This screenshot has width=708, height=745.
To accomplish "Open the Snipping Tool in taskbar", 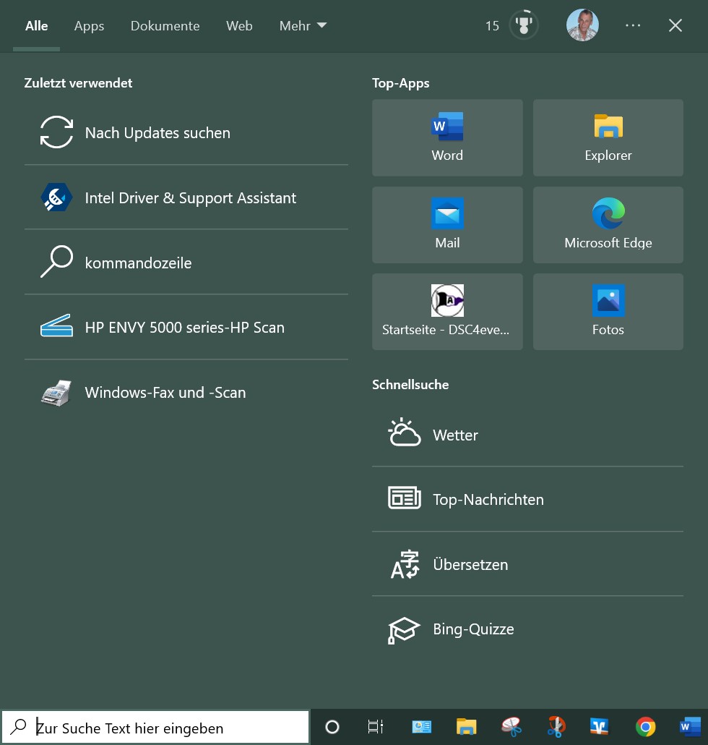I will tap(511, 726).
